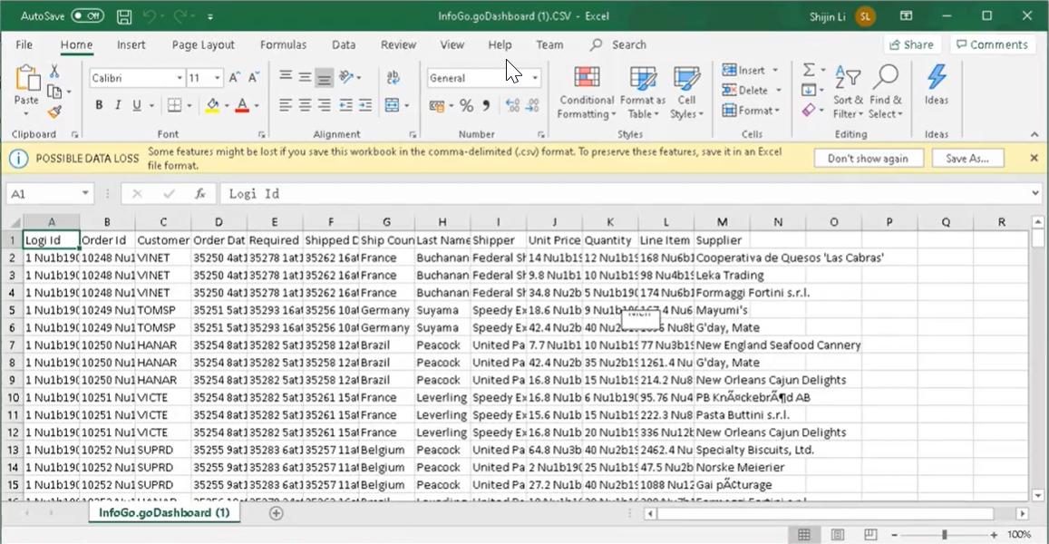The height and width of the screenshot is (544, 1049).
Task: Click the Borders icon
Action: coord(175,105)
